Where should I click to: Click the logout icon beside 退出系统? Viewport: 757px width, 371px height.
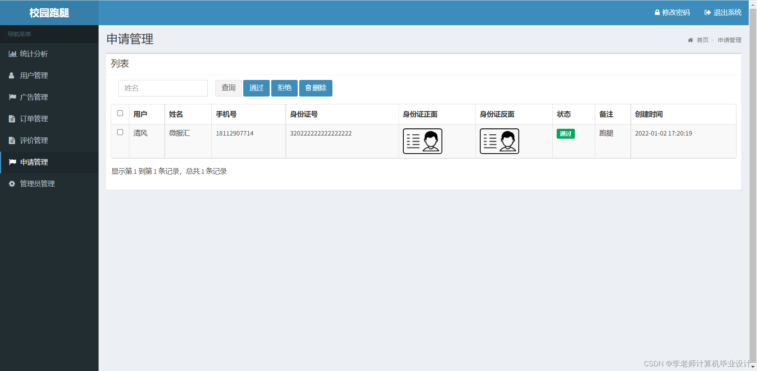[x=707, y=12]
